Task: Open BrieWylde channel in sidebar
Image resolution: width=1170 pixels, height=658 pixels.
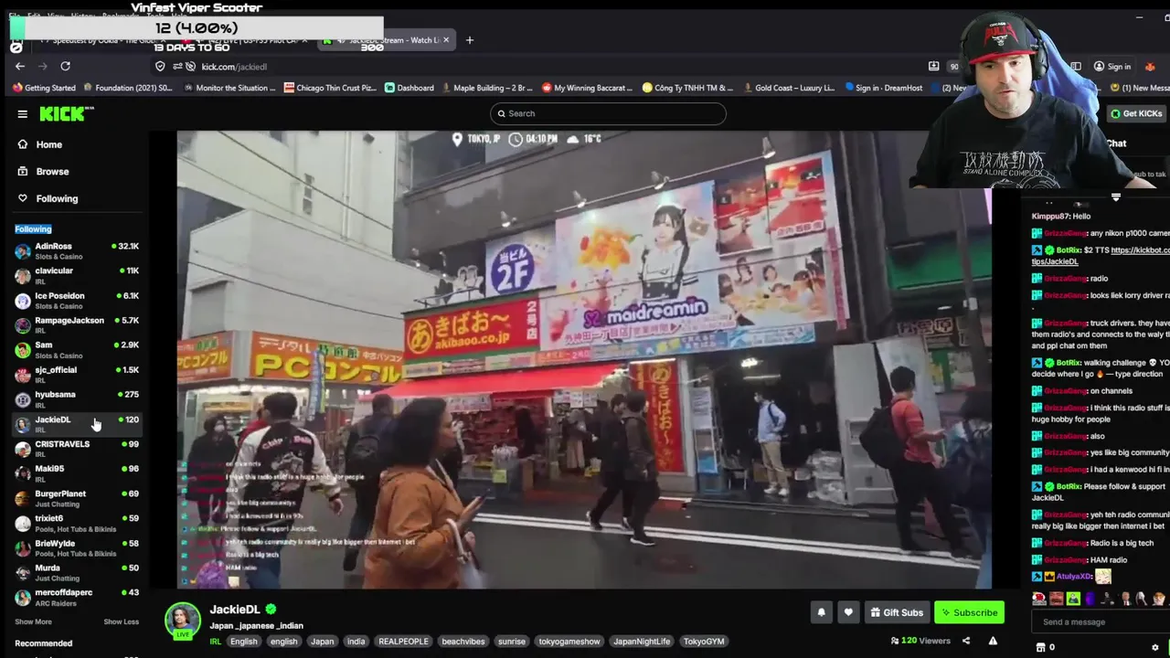Action: coord(76,547)
